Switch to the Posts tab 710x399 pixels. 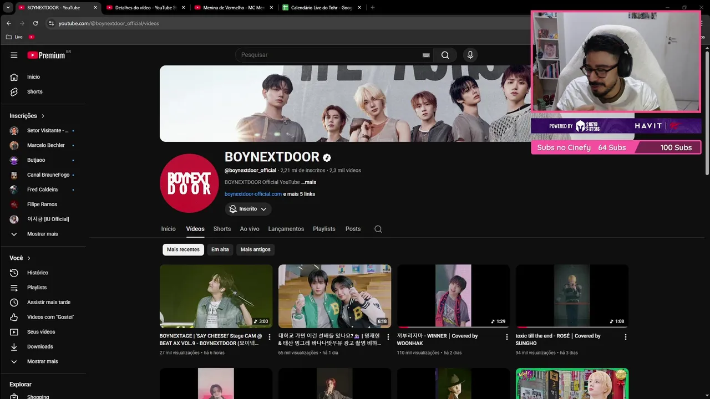(353, 229)
